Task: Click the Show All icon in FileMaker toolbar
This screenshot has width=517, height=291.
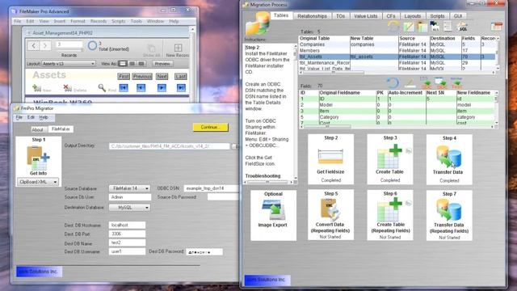Action: tap(151, 48)
